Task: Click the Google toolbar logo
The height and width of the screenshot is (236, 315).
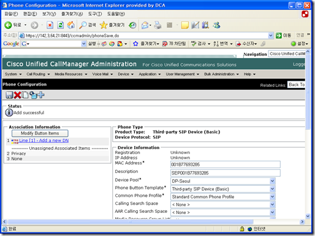Action: coord(11,43)
